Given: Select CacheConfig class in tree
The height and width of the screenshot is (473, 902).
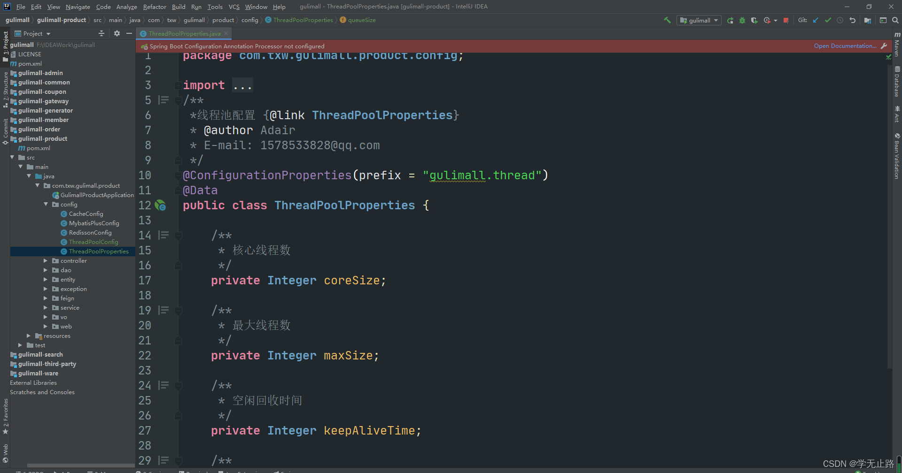Looking at the screenshot, I should [x=86, y=214].
